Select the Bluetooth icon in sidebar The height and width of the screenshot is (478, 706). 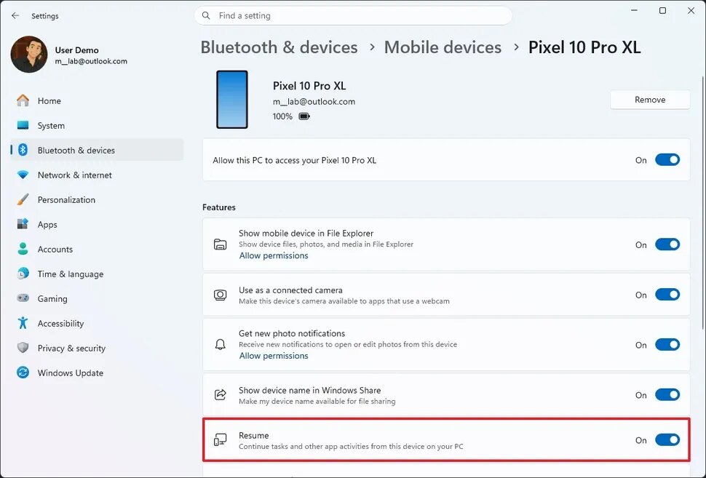23,150
